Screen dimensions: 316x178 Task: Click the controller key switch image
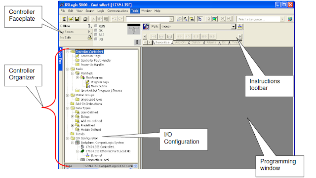134,30
